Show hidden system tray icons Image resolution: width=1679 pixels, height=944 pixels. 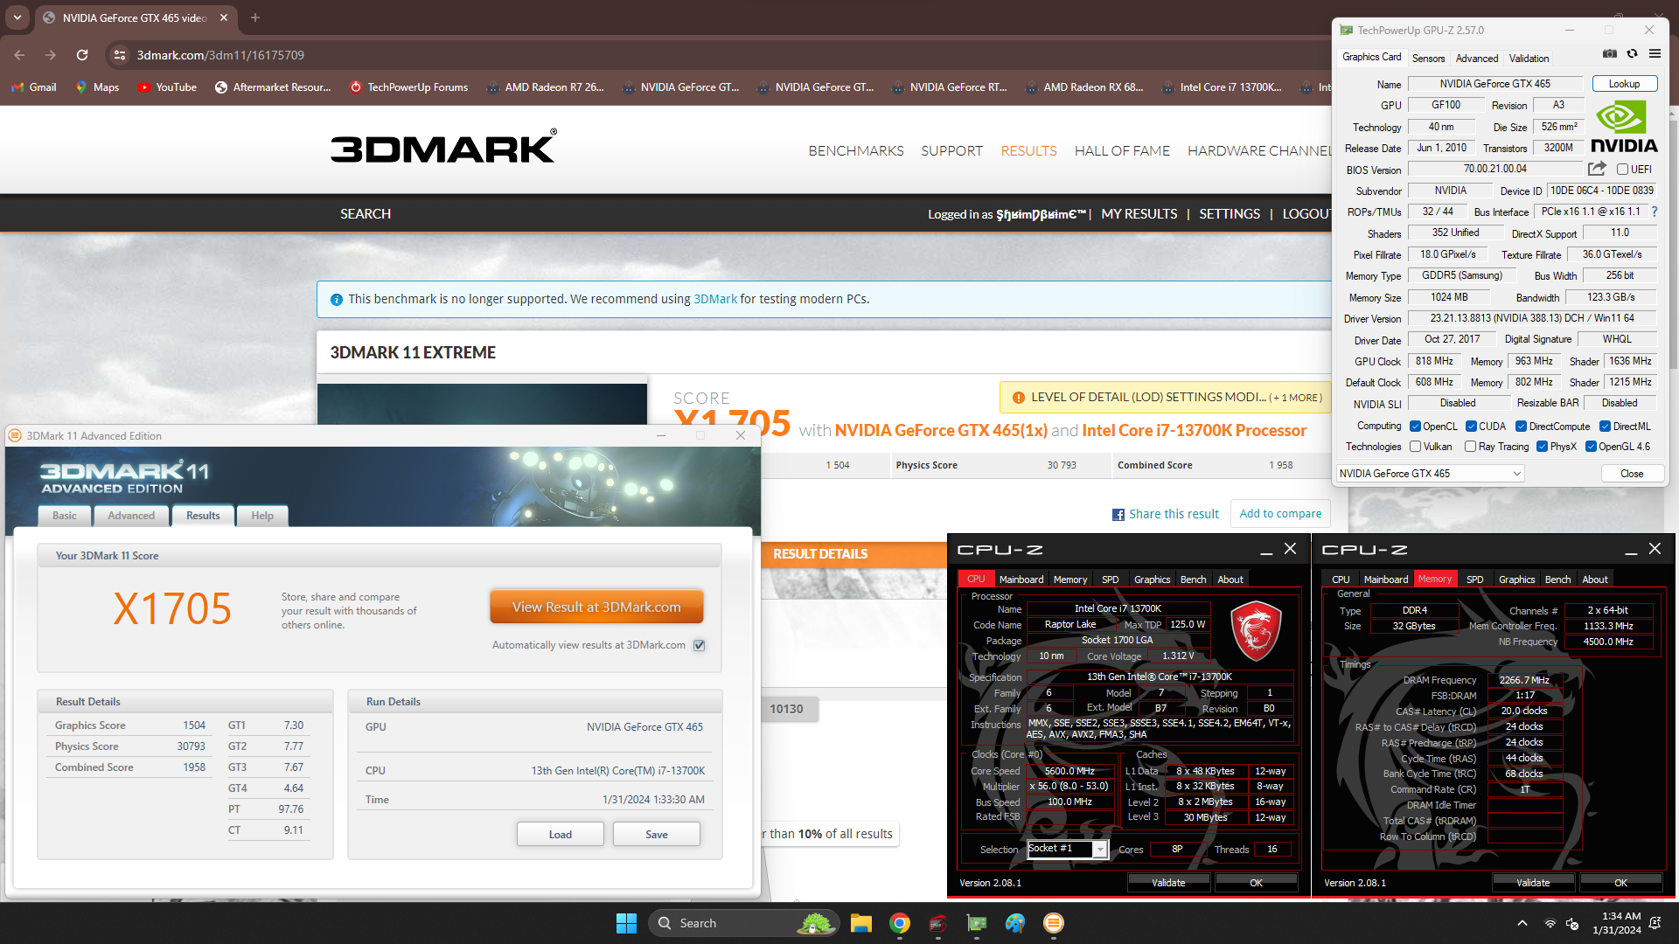[1522, 923]
